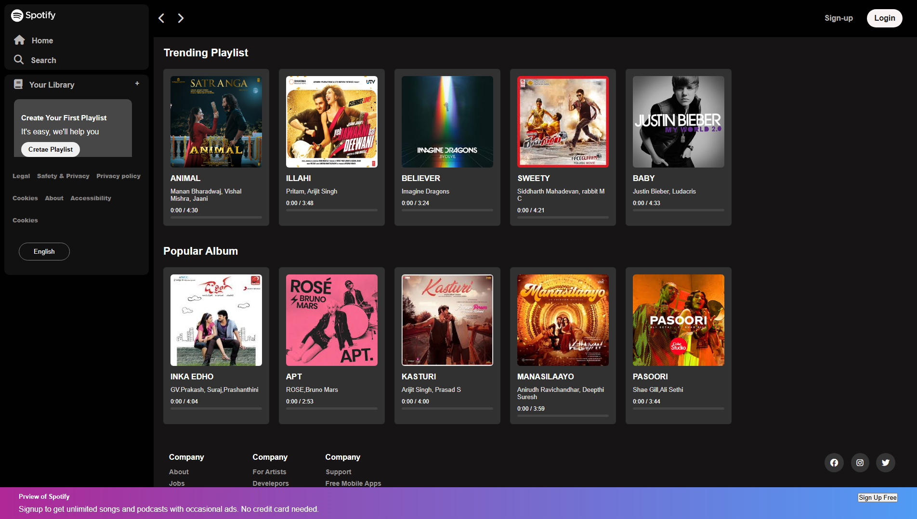
Task: Select the MANASILAAYO album cover
Action: coord(563,320)
